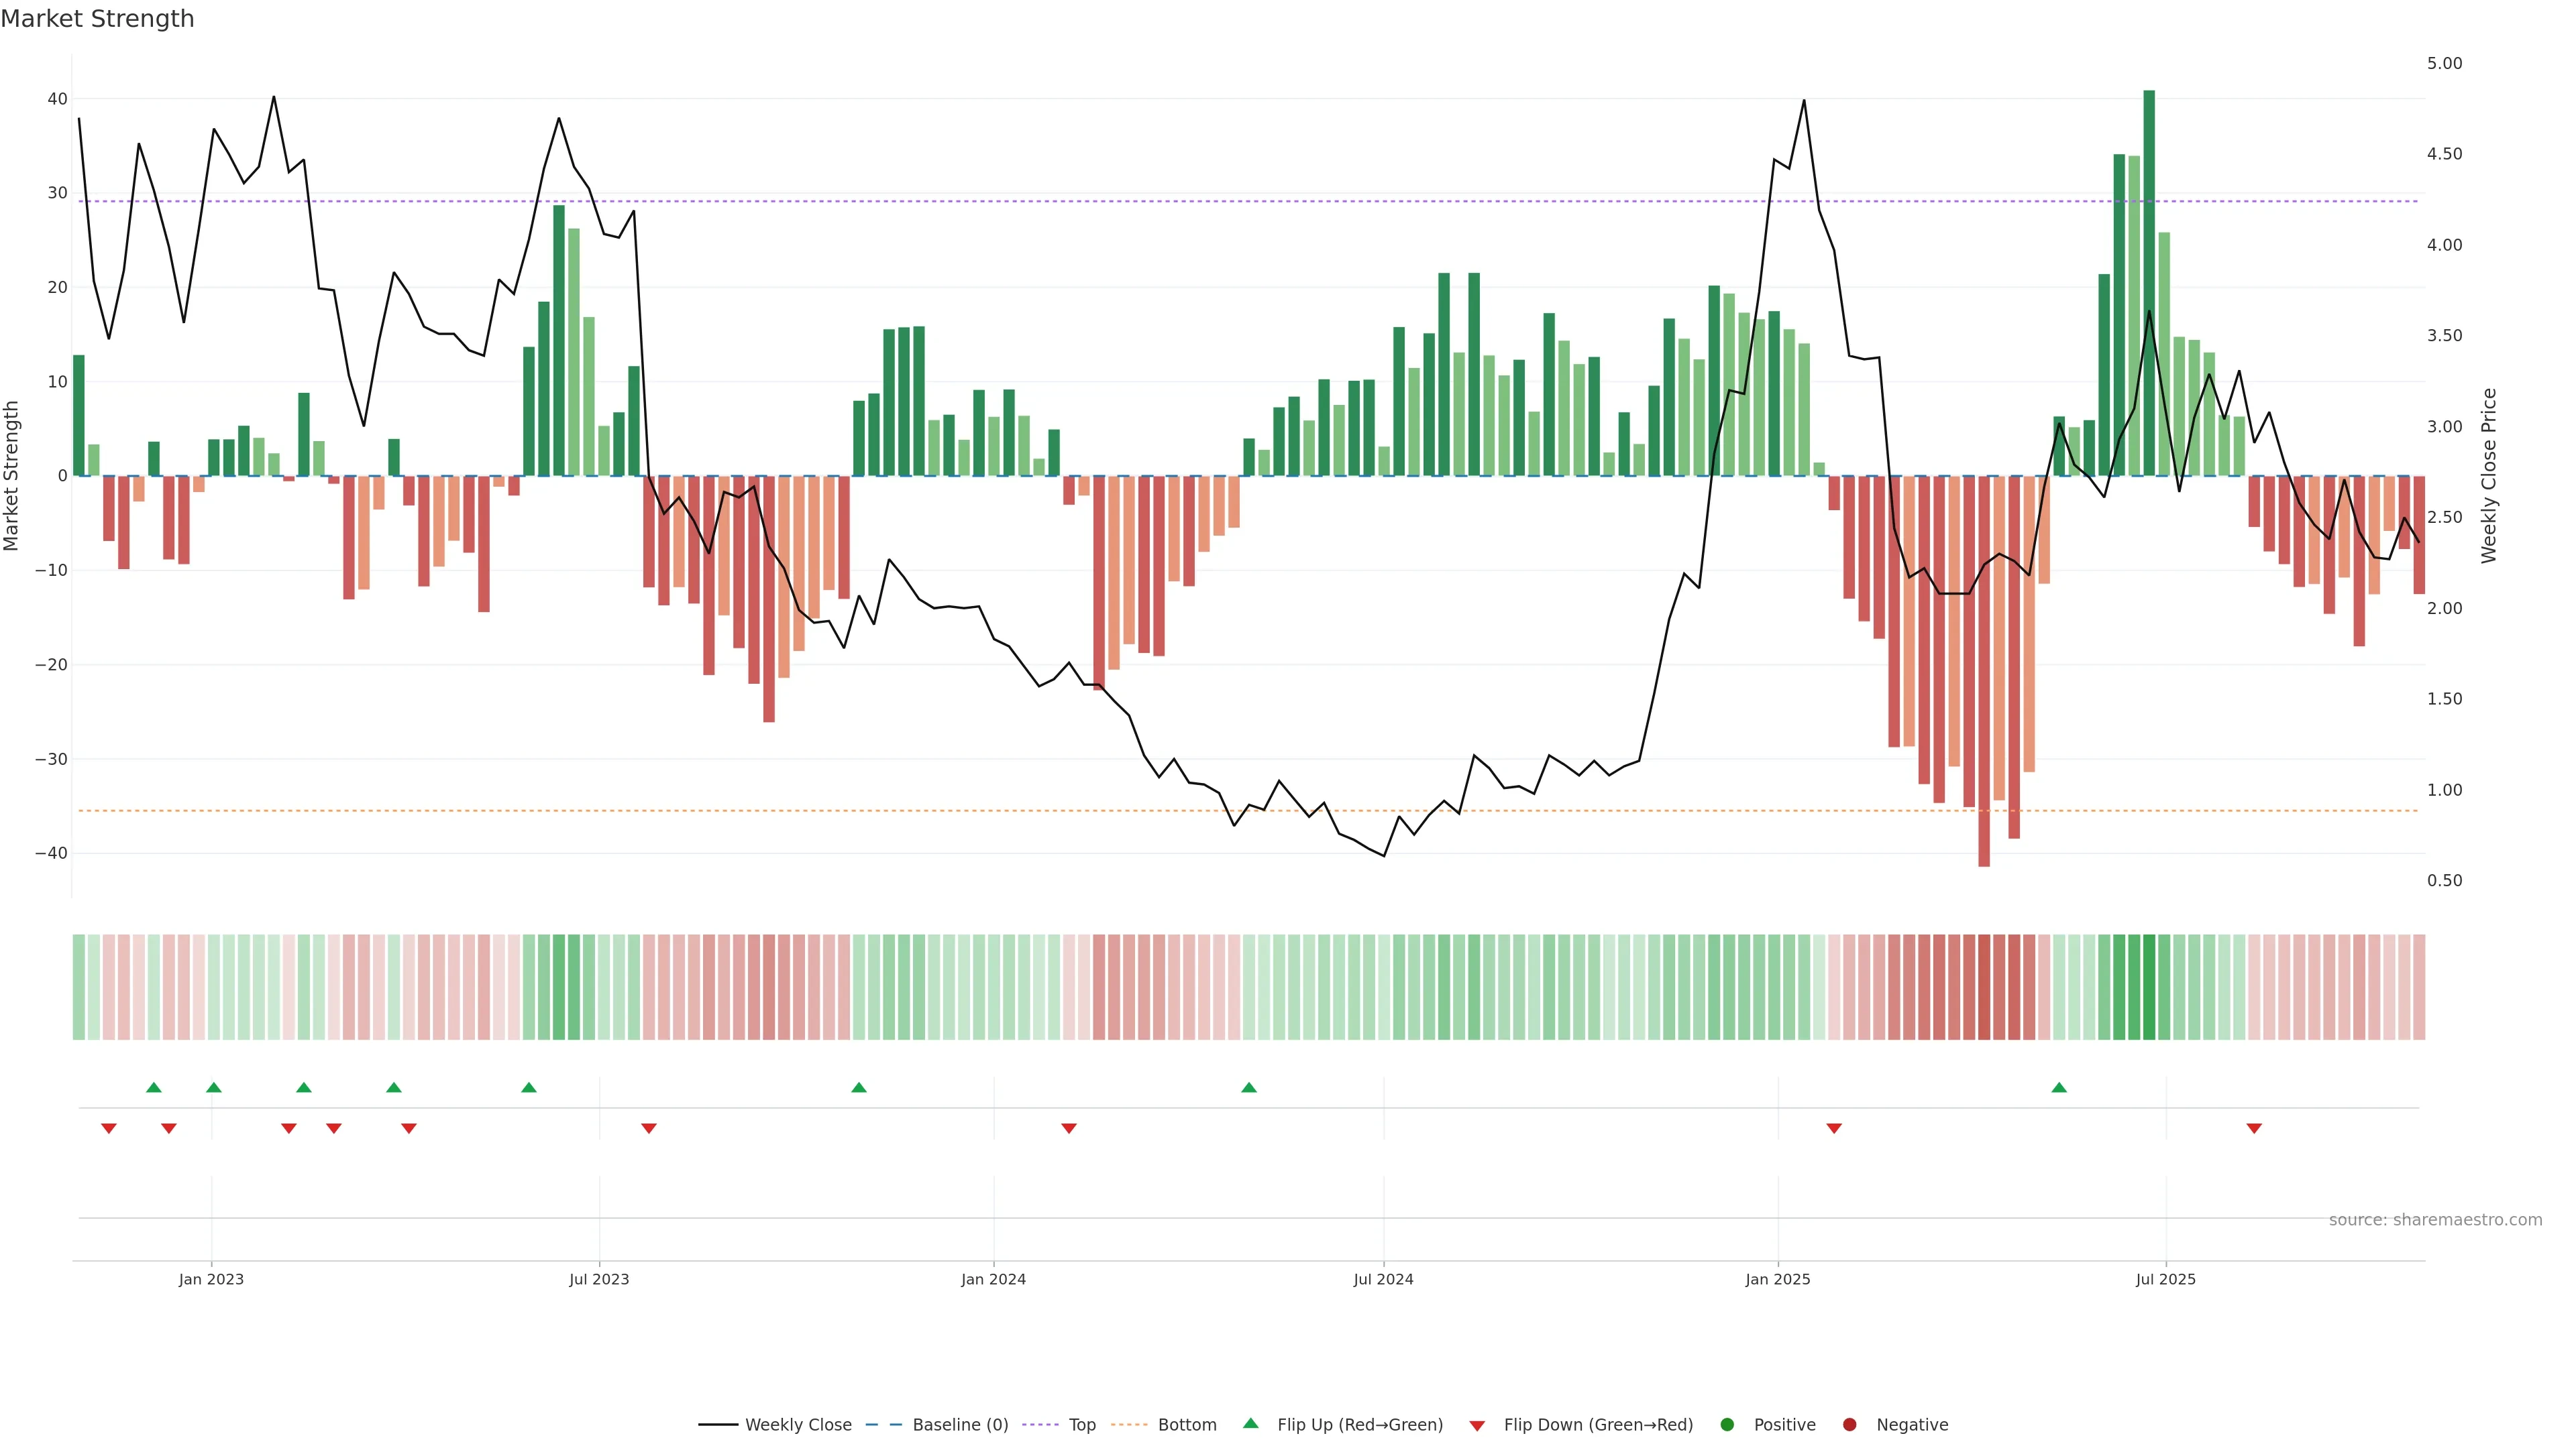This screenshot has height=1448, width=2576.
Task: Select the rightmost red flip-down triangle marker
Action: pyautogui.click(x=2254, y=1128)
